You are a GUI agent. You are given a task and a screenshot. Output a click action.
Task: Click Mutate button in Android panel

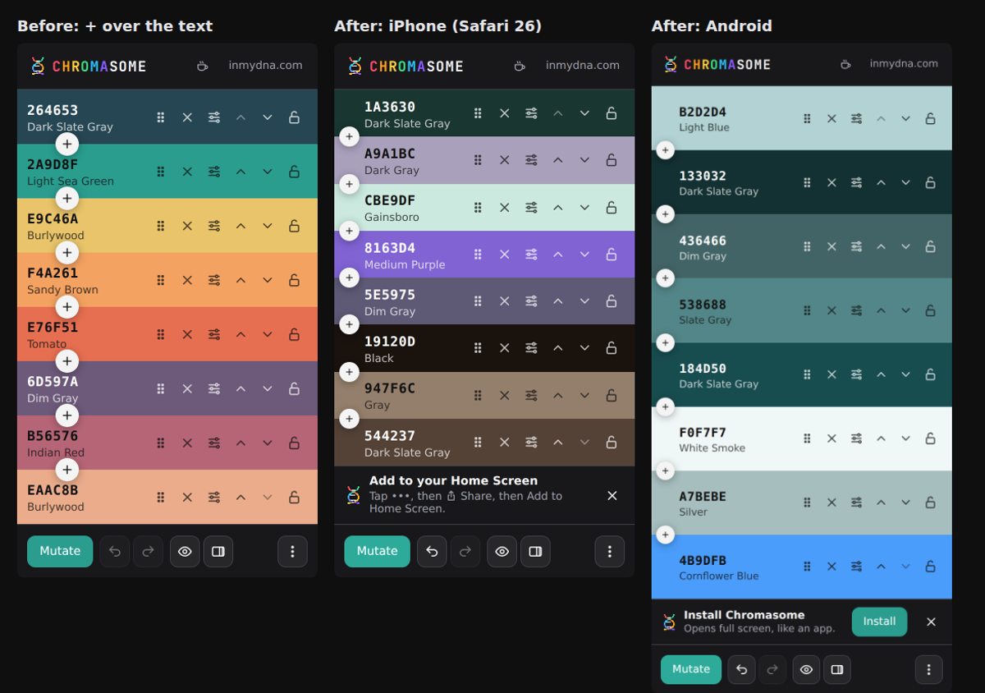coord(691,669)
